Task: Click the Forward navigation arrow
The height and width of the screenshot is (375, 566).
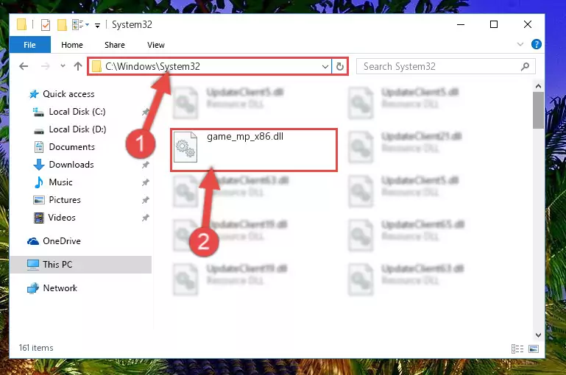Action: 45,66
